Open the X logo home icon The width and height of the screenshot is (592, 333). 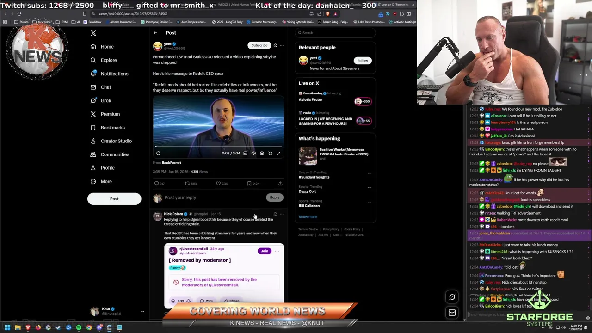pos(93,33)
